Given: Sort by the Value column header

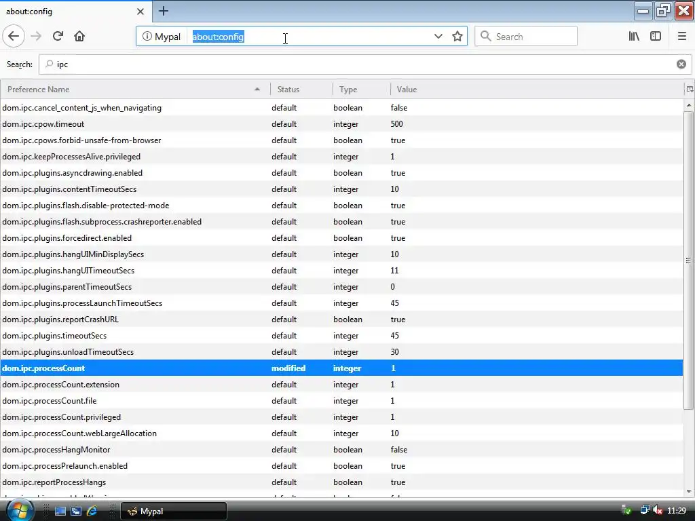Looking at the screenshot, I should pyautogui.click(x=538, y=89).
